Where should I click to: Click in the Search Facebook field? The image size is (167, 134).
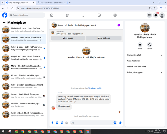coord(27,15)
